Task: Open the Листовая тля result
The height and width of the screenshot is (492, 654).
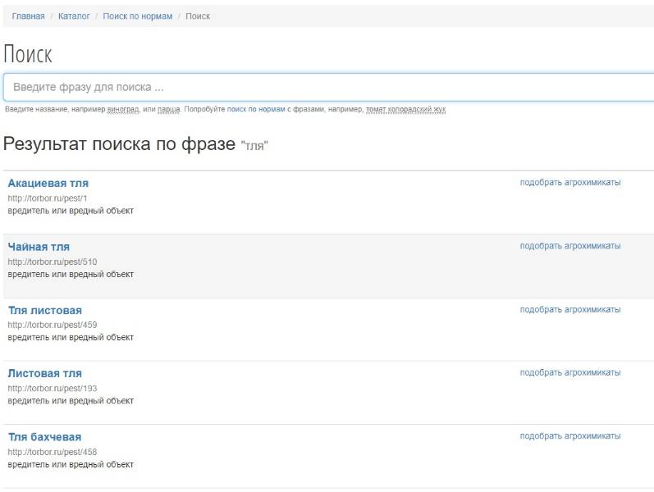Action: pyautogui.click(x=45, y=374)
